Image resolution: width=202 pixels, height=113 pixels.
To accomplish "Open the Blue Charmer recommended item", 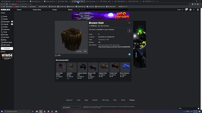I will tap(125, 70).
